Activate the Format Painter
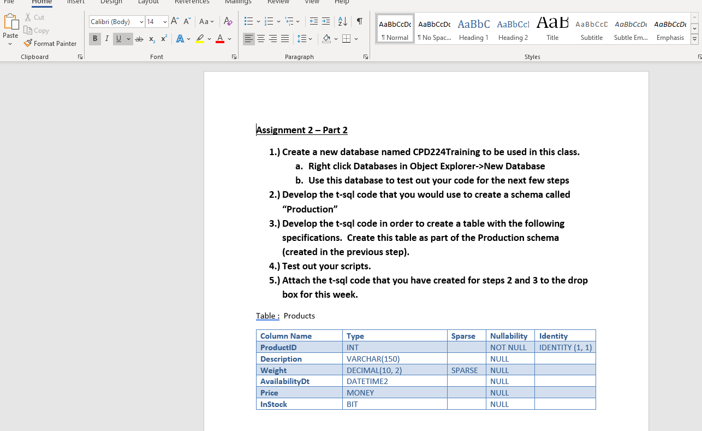 click(x=51, y=43)
